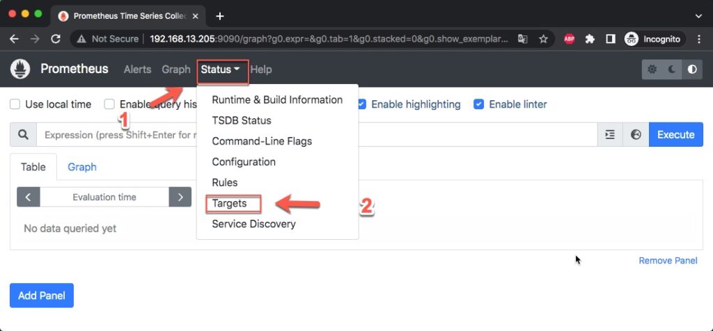Click the browser address bar URL
The height and width of the screenshot is (331, 713).
point(329,39)
